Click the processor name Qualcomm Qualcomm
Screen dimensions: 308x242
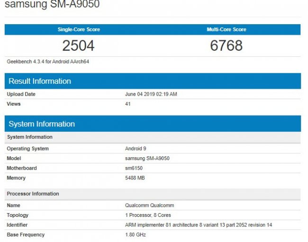pos(149,206)
